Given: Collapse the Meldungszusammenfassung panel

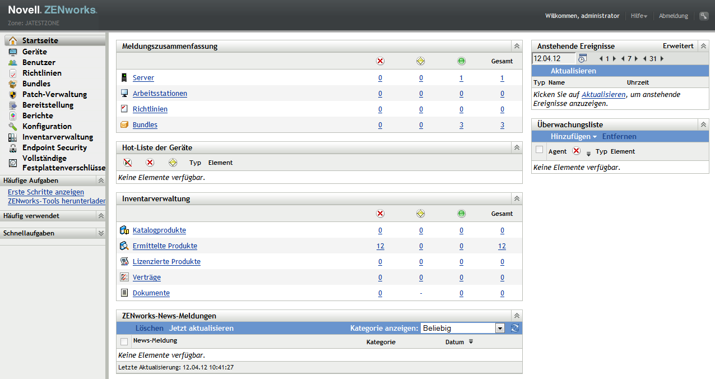Looking at the screenshot, I should [516, 46].
